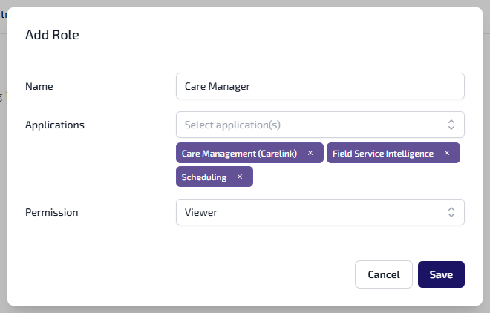Screen dimensions: 490x313
Task: Save the new role
Action: [x=441, y=274]
